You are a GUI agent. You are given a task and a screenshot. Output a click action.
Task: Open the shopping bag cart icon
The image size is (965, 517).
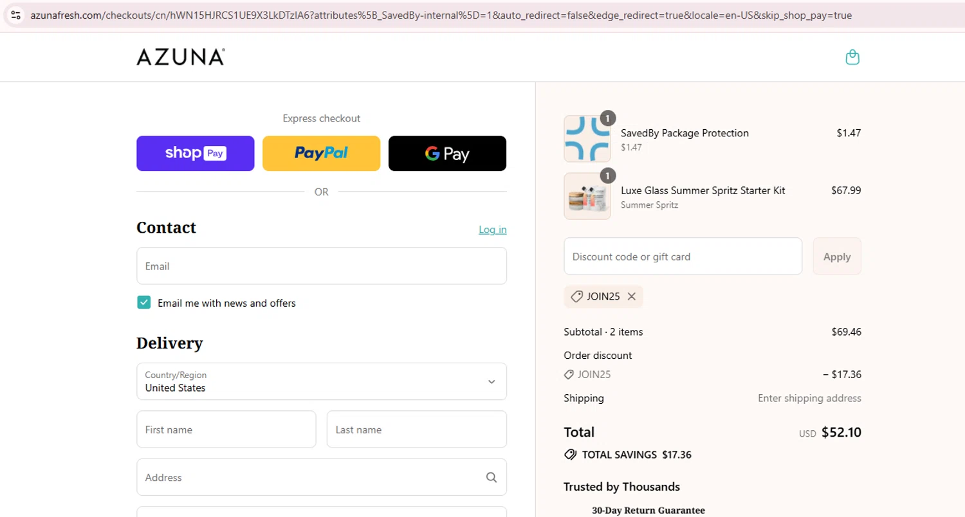pos(852,57)
